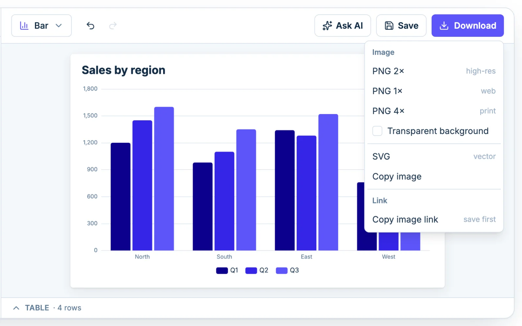Click the Save button
The image size is (522, 326).
pos(401,25)
